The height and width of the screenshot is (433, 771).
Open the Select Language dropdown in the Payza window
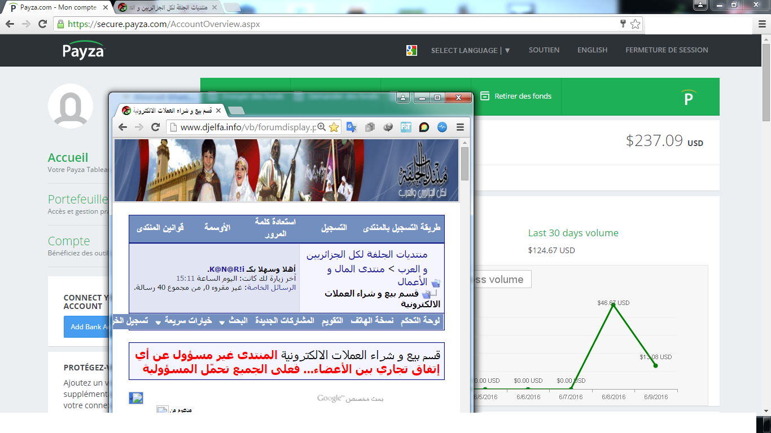[x=471, y=50]
